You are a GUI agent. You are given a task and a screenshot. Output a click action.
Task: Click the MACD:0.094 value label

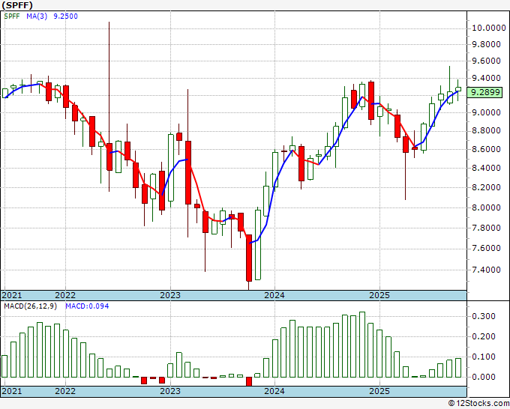pyautogui.click(x=87, y=306)
